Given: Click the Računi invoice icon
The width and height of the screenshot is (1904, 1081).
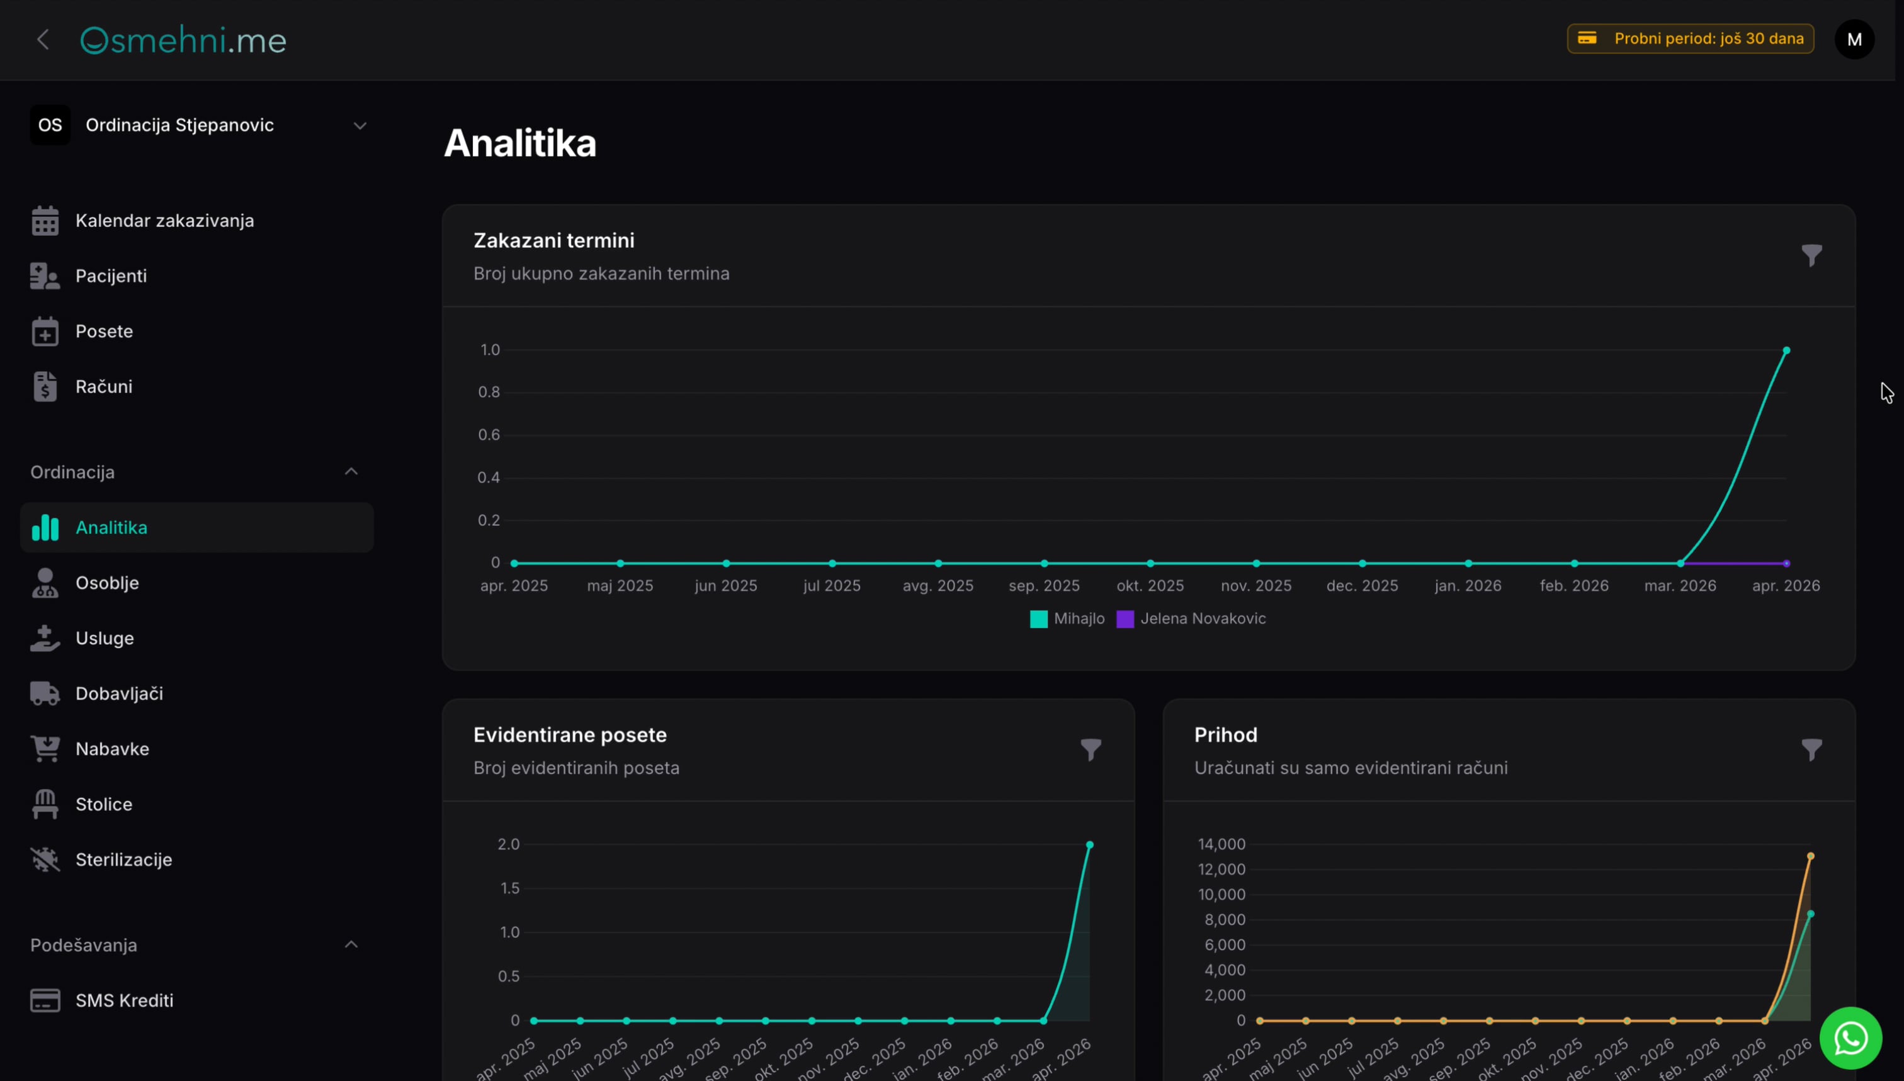Looking at the screenshot, I should coord(45,387).
